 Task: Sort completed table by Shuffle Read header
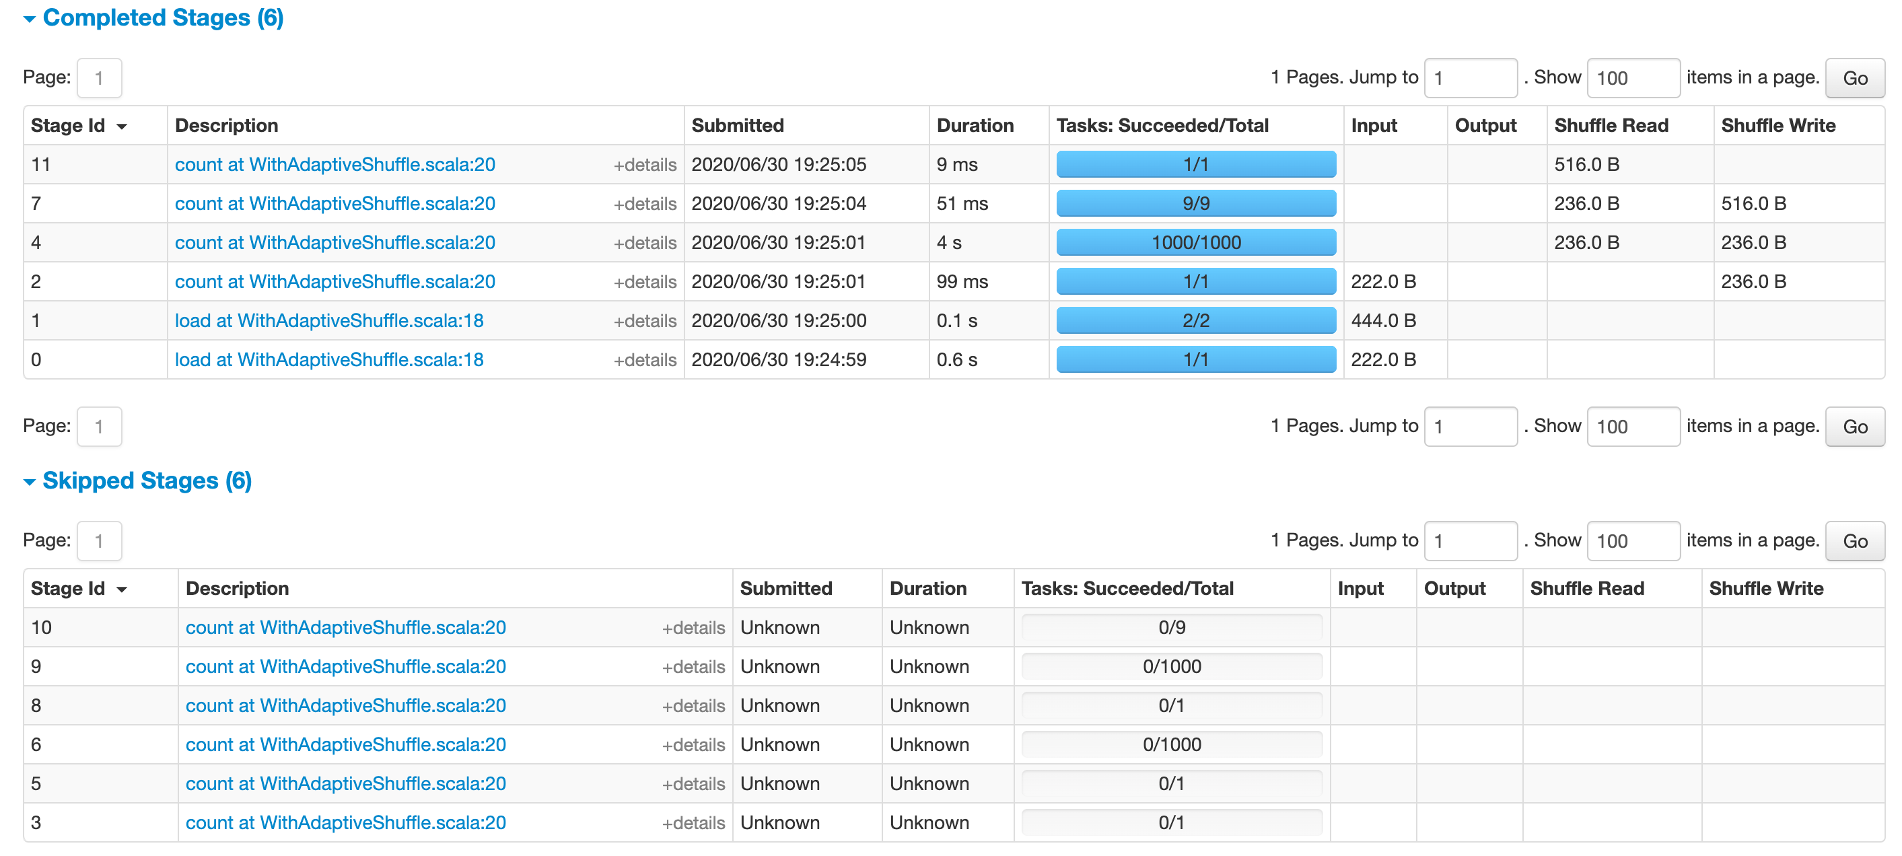[1611, 126]
